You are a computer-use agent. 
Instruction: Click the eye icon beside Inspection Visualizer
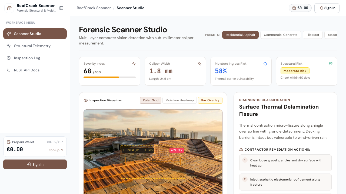click(86, 100)
